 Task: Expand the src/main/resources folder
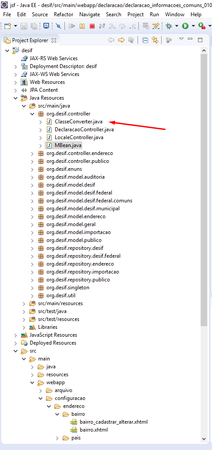pyautogui.click(x=24, y=303)
